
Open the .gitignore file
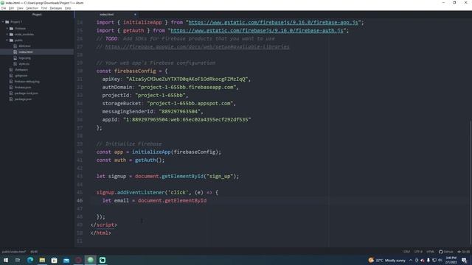pos(21,75)
